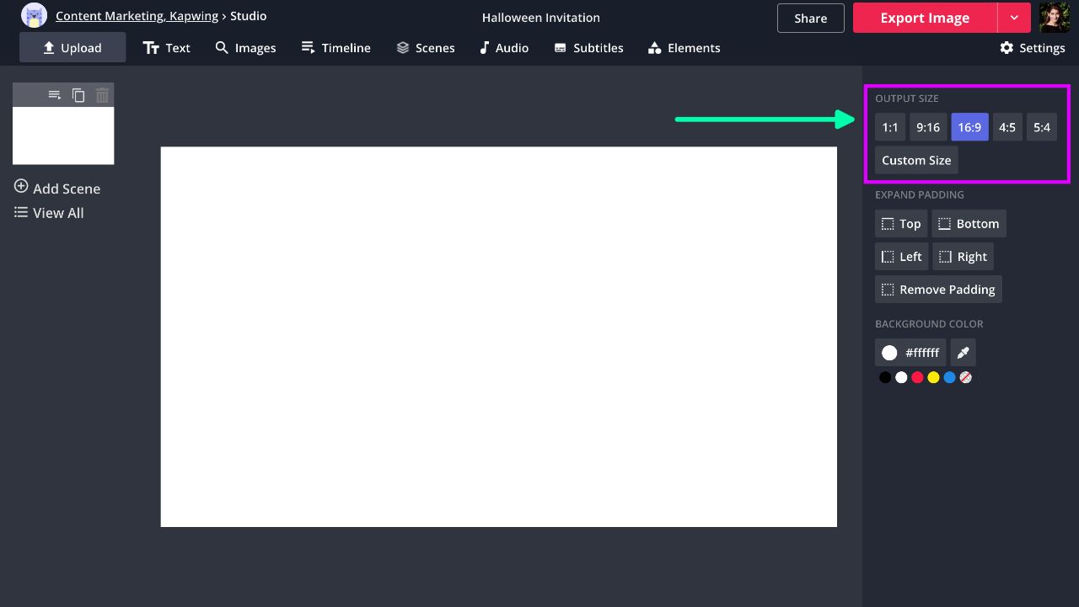Duplicate the scene using the copy icon
Screen dimensions: 1079x607
[78, 95]
